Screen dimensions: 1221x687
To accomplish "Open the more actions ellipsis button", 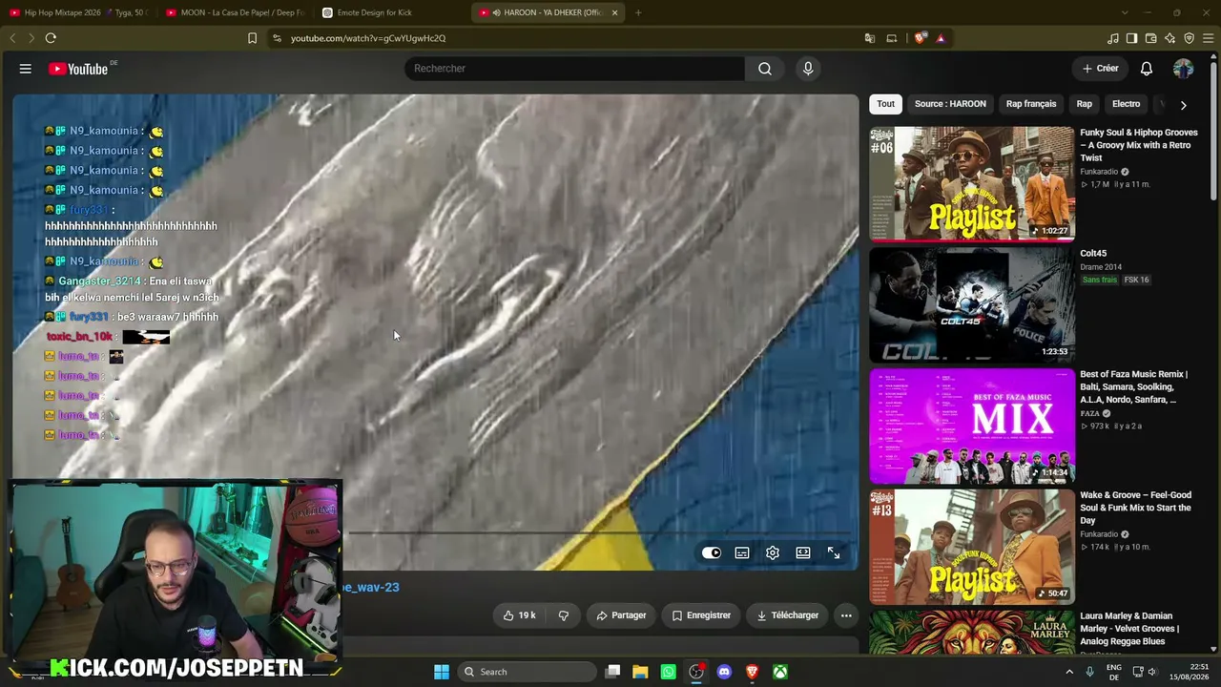I will 846,615.
